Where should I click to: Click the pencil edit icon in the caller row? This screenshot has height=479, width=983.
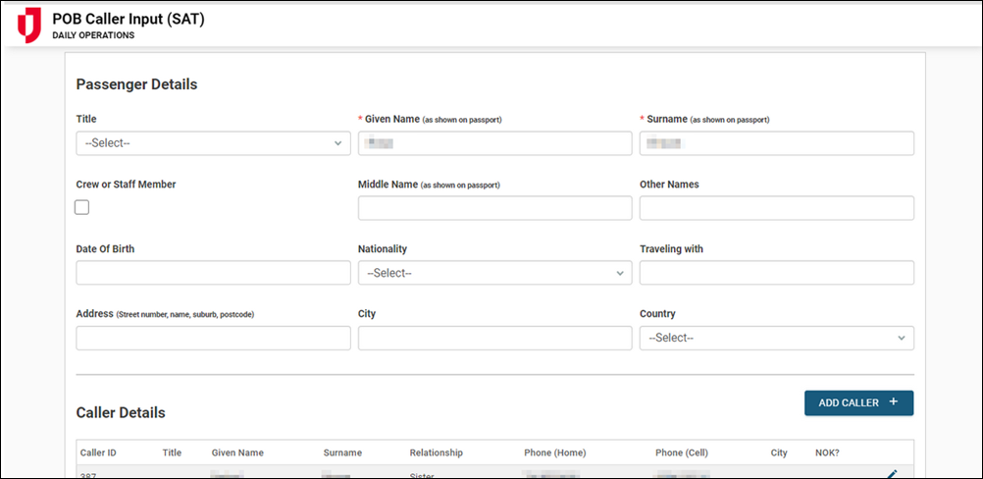pyautogui.click(x=891, y=475)
